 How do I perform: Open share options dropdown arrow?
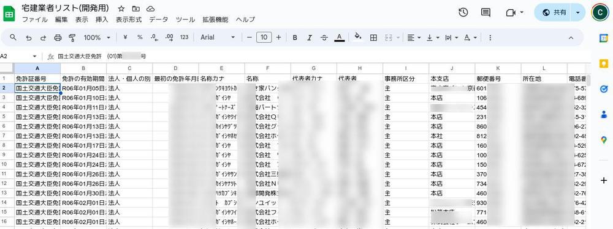(578, 12)
